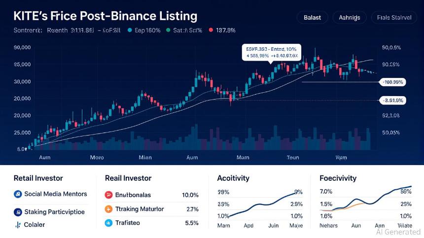The height and width of the screenshot is (238, 424).
Task: Click the Colaler bar-chart icon
Action: pos(17,225)
